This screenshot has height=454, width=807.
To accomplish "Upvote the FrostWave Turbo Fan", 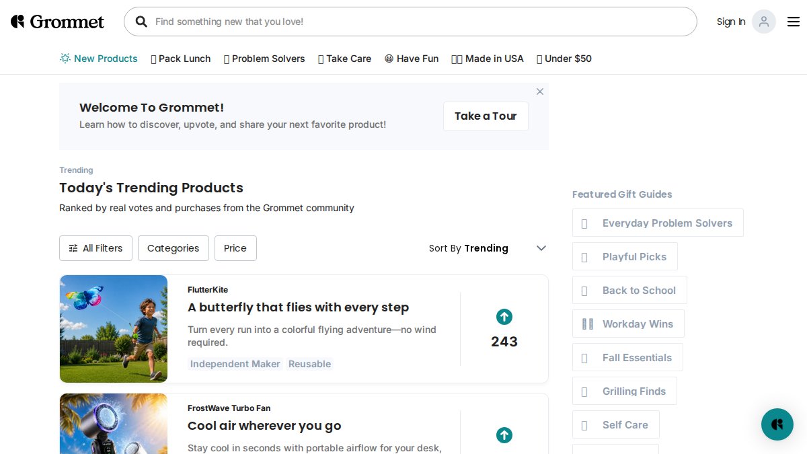I will click(x=504, y=435).
